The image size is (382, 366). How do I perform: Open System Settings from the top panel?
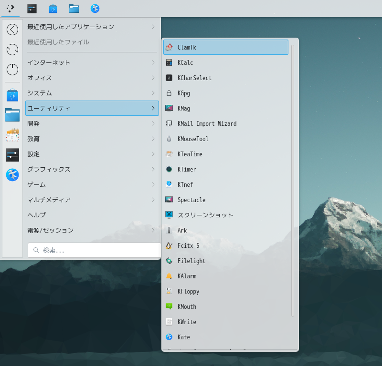coord(32,9)
